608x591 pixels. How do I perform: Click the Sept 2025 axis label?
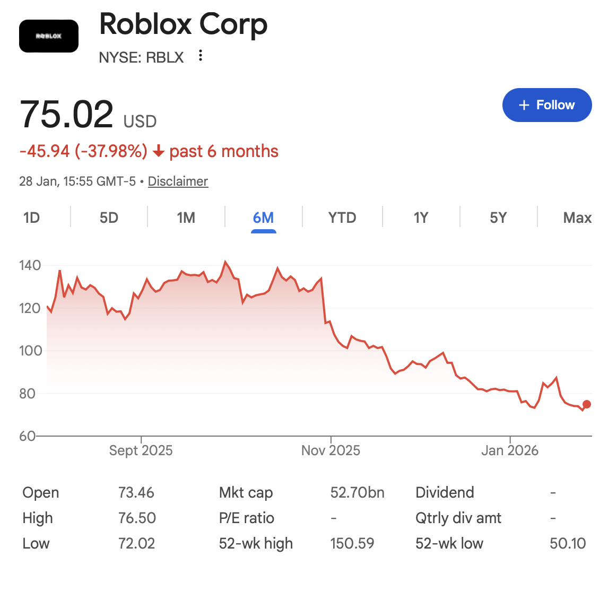tap(141, 450)
